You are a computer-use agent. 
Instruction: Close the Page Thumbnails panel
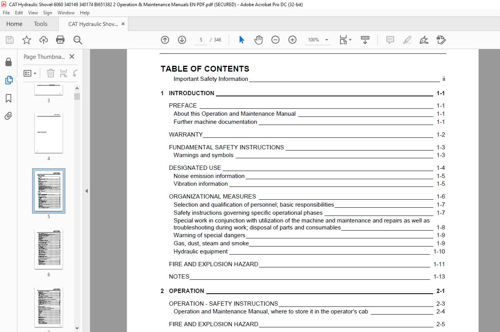tap(72, 56)
